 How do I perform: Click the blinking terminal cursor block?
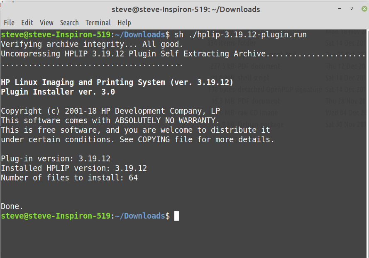click(176, 216)
